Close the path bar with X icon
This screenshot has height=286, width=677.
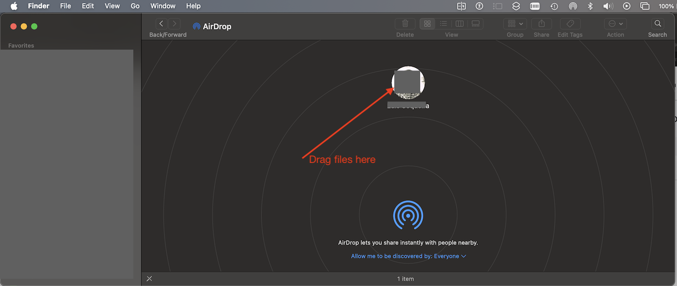[149, 279]
